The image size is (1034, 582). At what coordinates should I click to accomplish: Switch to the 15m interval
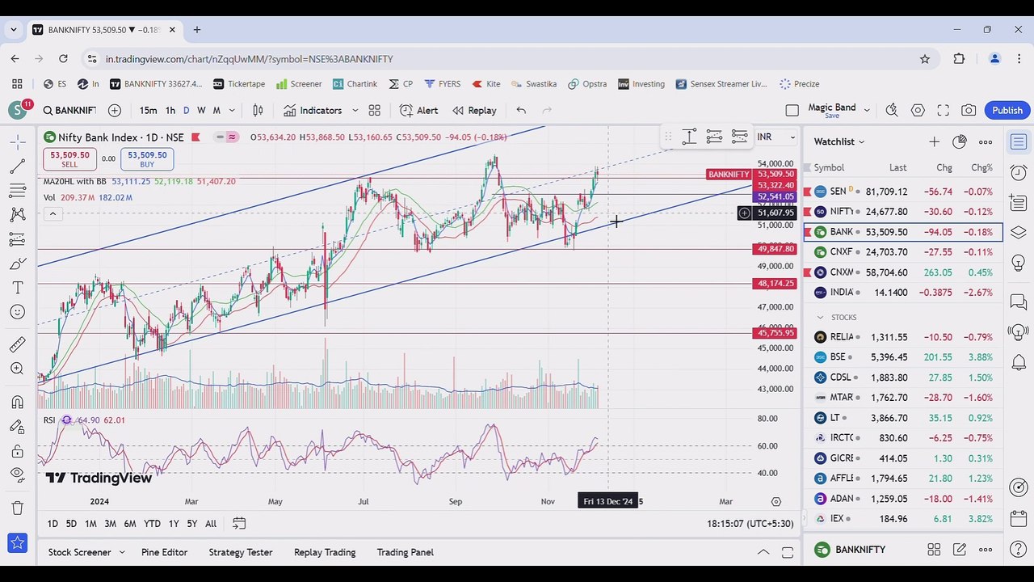point(148,111)
